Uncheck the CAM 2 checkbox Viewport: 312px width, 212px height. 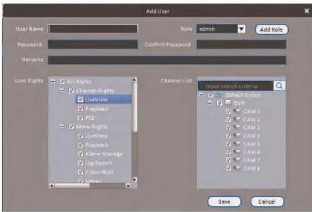coord(228,120)
